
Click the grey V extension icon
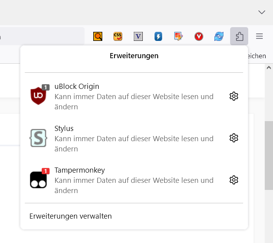click(x=138, y=37)
